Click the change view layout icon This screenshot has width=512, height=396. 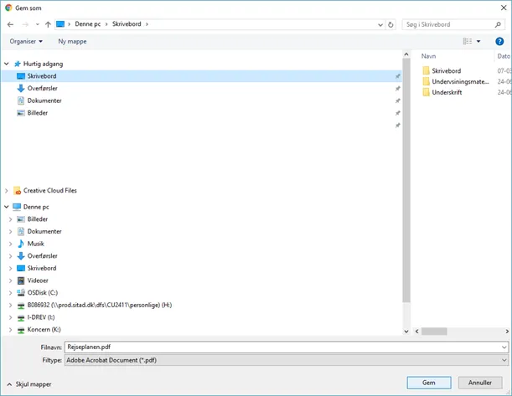click(x=468, y=41)
